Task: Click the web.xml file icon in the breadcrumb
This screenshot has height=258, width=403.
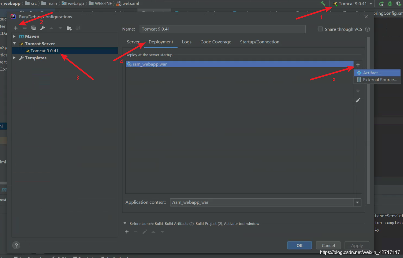Action: (119, 4)
